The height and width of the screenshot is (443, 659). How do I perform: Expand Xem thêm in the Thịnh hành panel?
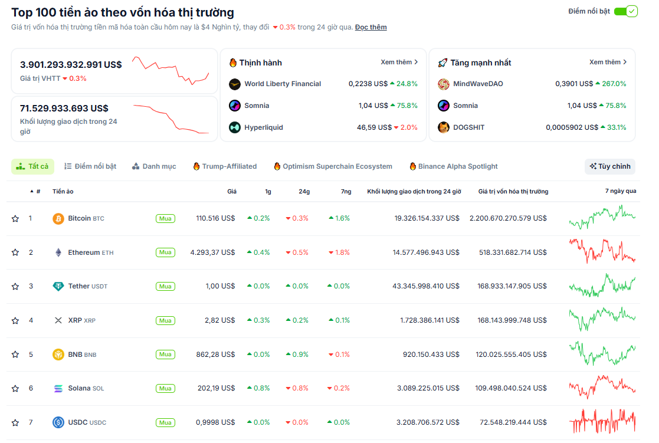click(400, 63)
